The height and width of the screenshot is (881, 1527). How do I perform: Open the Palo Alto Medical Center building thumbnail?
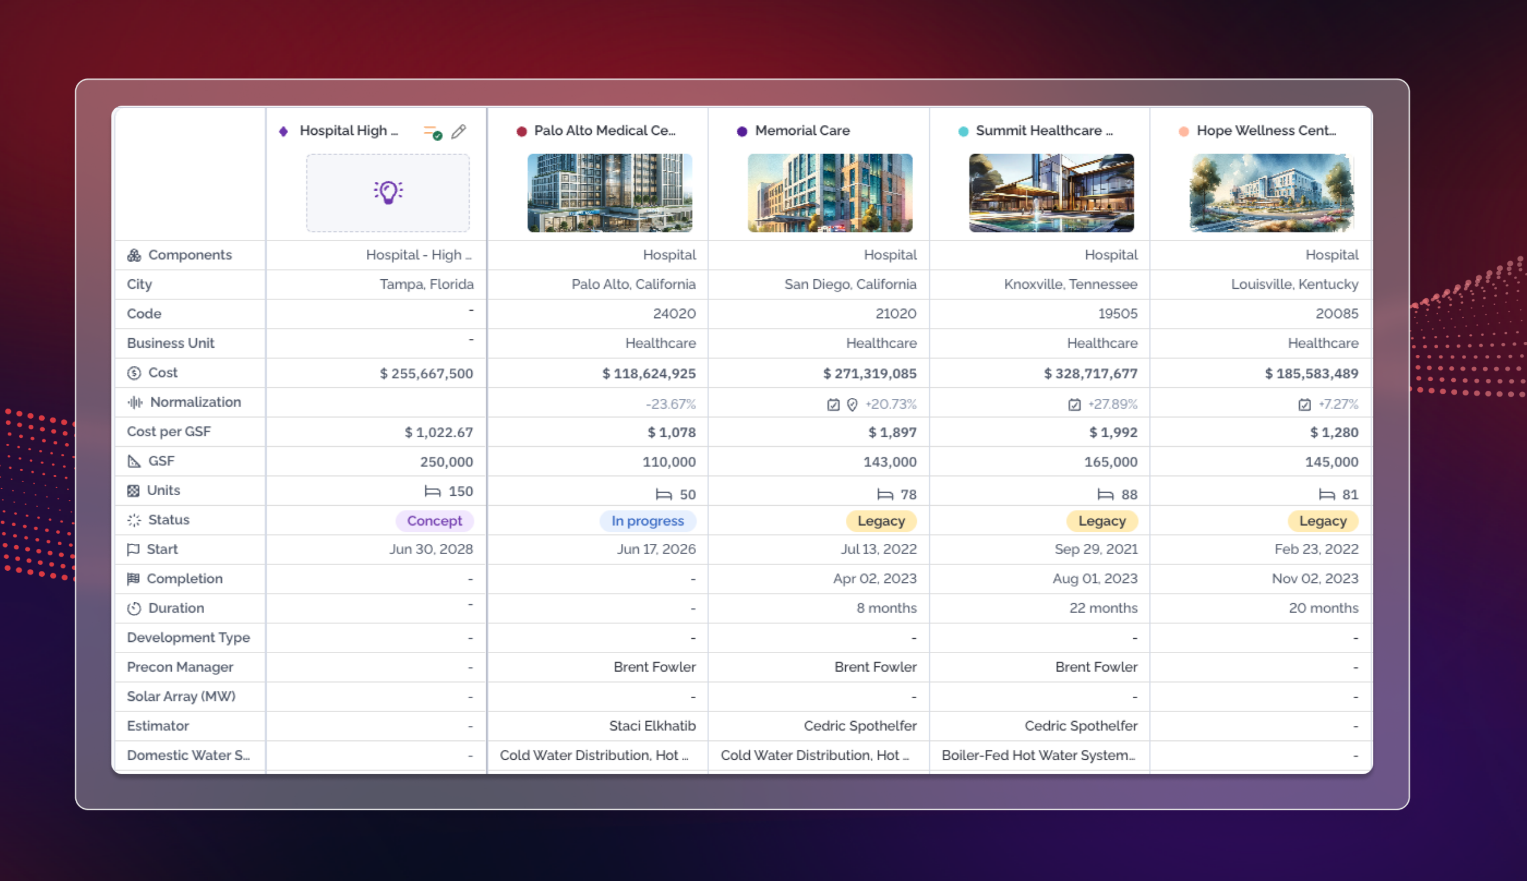(609, 193)
